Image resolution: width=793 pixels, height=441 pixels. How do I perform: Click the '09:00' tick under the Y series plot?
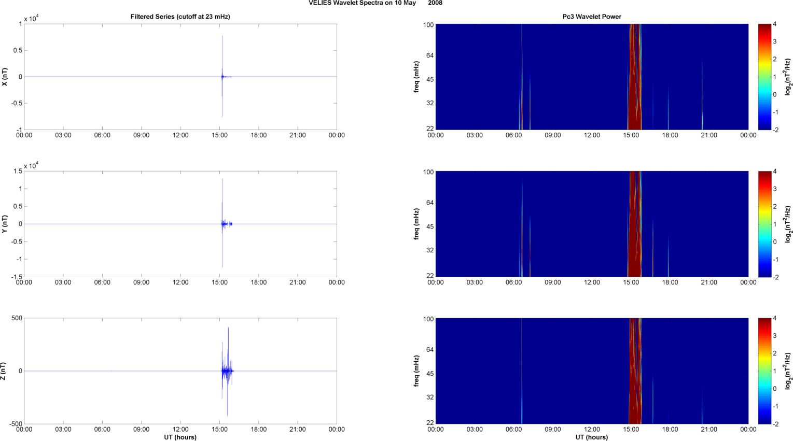(141, 282)
